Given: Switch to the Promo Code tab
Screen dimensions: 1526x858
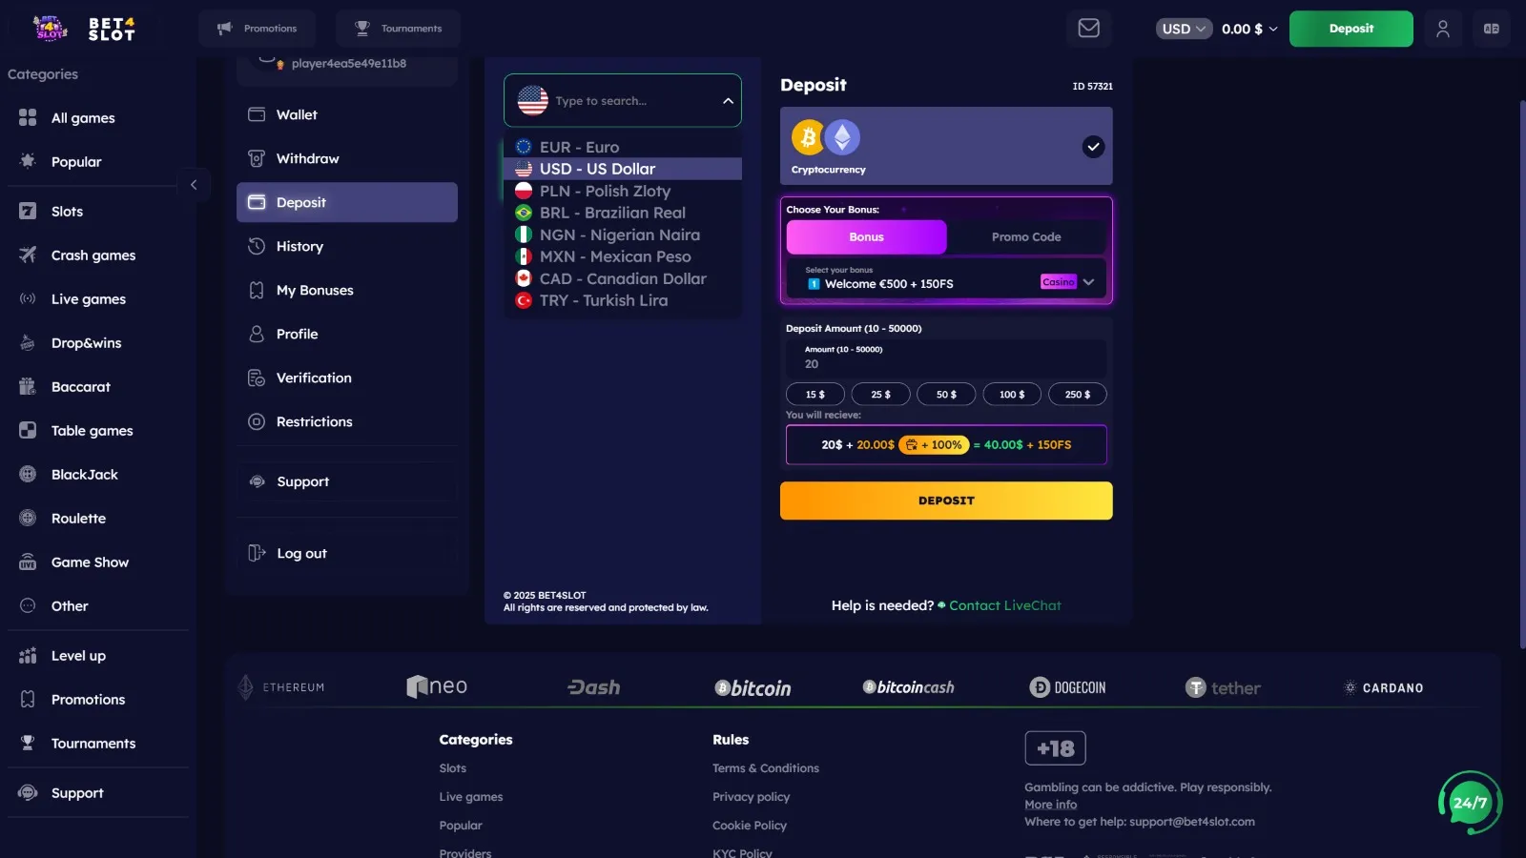Looking at the screenshot, I should pos(1025,237).
